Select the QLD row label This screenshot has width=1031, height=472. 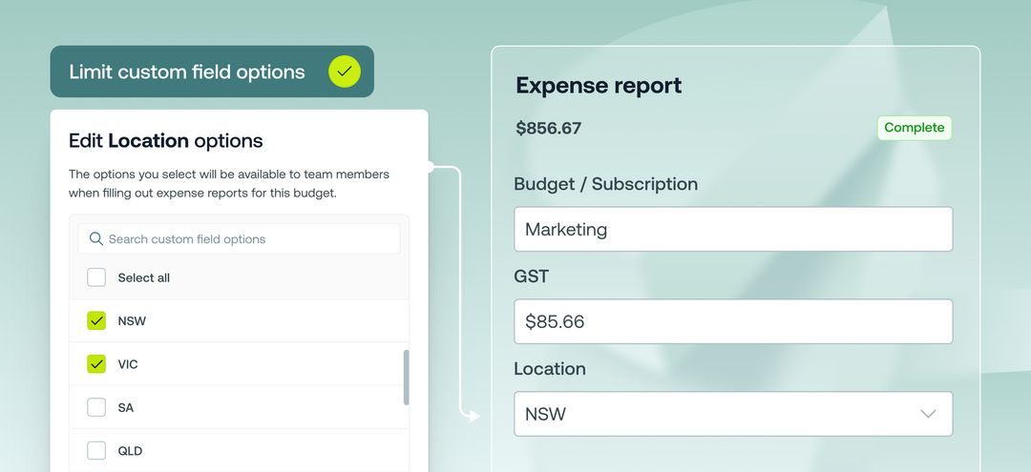pos(130,451)
